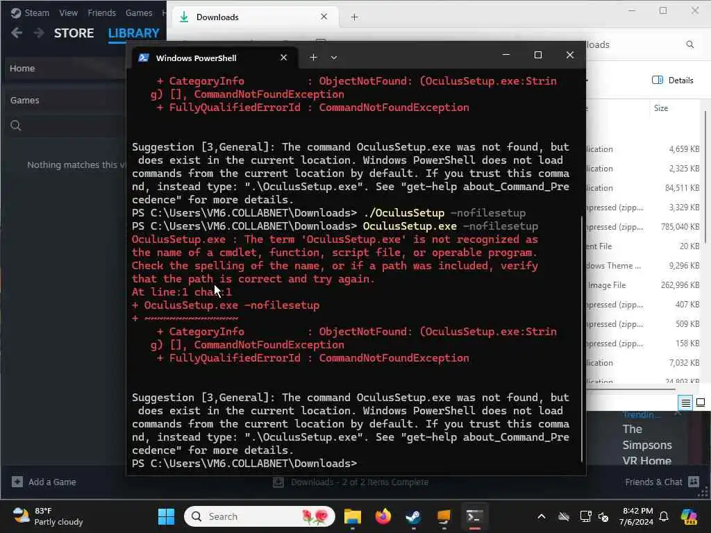Open Firefox from taskbar
Image resolution: width=711 pixels, height=533 pixels.
(x=383, y=516)
